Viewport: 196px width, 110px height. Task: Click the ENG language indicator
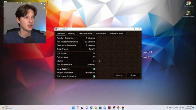(177, 108)
